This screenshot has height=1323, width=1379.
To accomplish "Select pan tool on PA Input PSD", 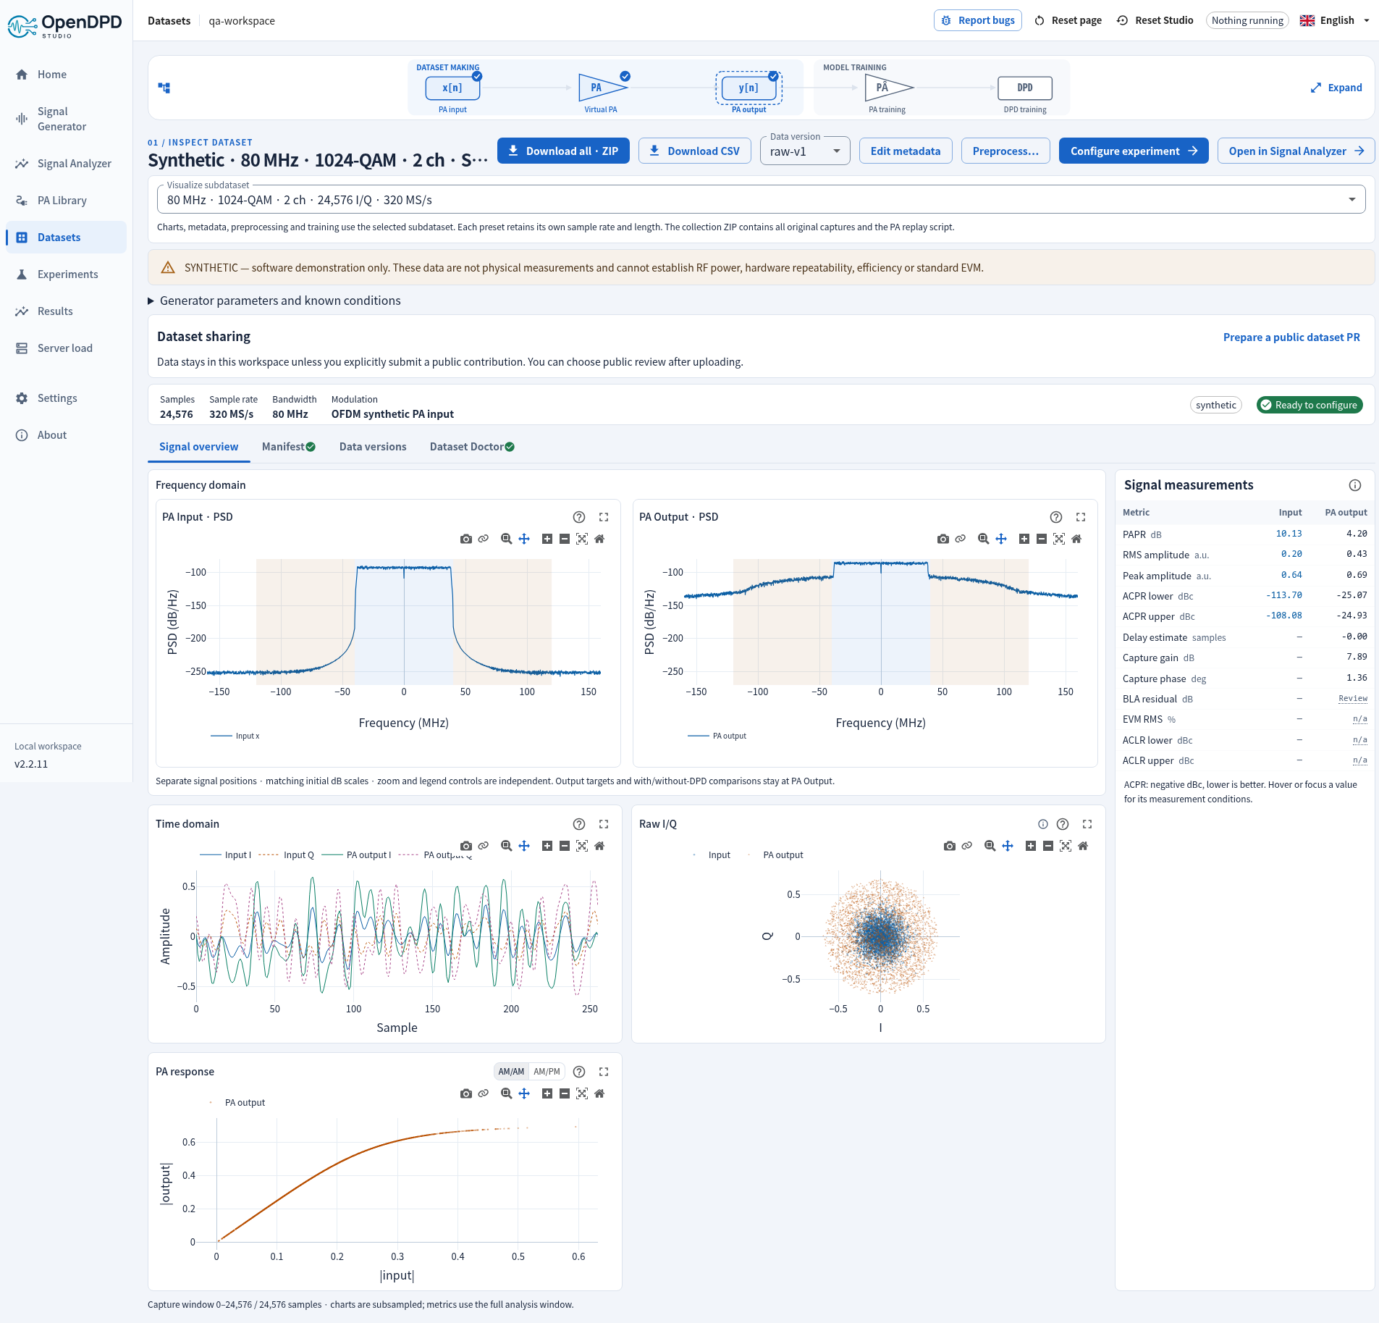I will pyautogui.click(x=524, y=539).
